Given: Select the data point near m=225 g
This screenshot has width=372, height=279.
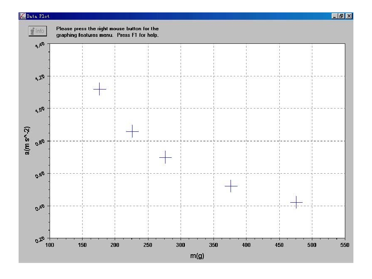Looking at the screenshot, I should point(132,131).
